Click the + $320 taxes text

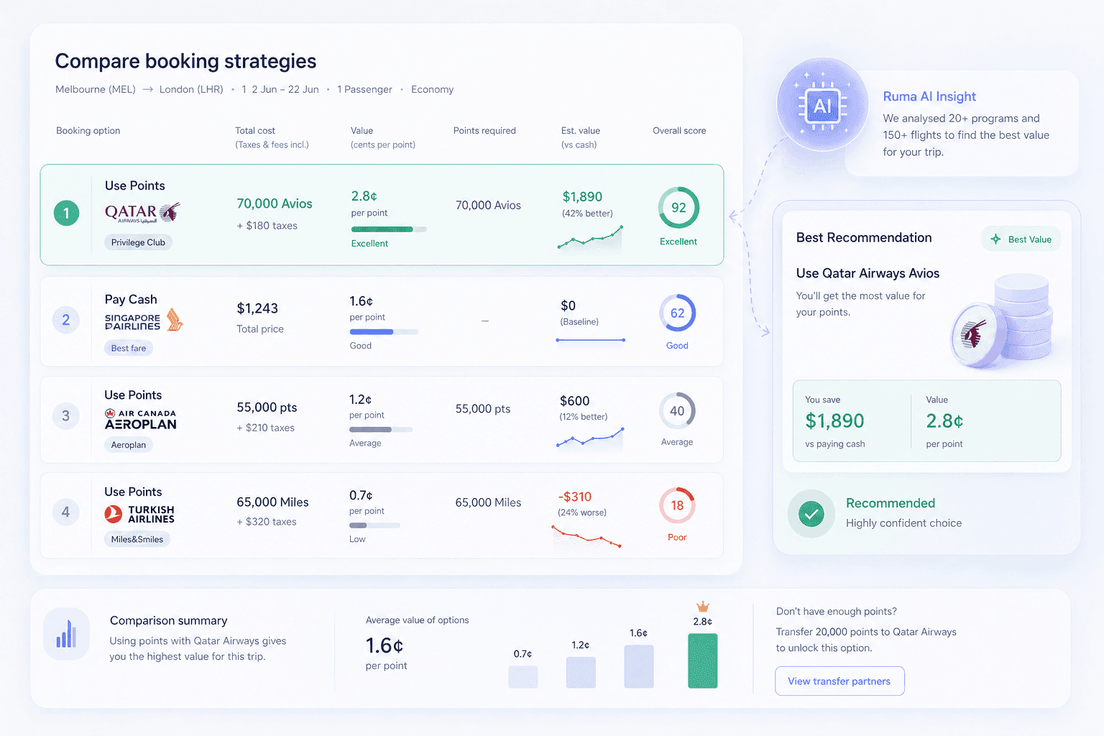267,522
